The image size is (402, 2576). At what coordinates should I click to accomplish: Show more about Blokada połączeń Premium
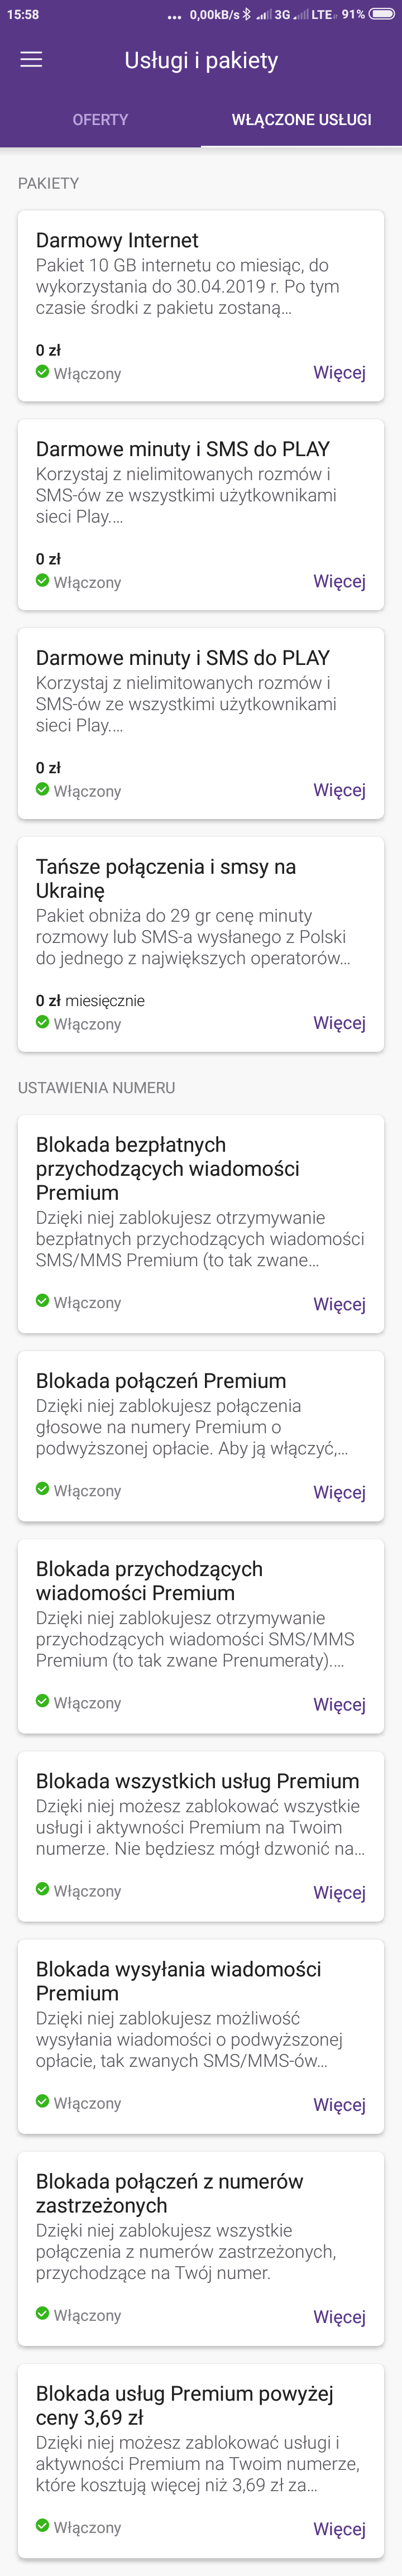[339, 1492]
